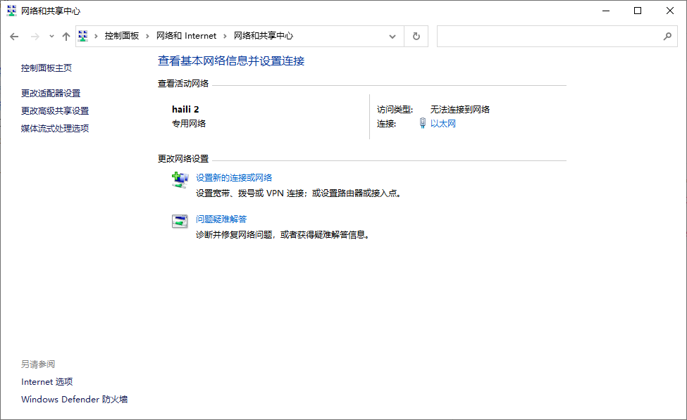This screenshot has height=420, width=687.
Task: Open Internet 选项 link
Action: tap(47, 382)
